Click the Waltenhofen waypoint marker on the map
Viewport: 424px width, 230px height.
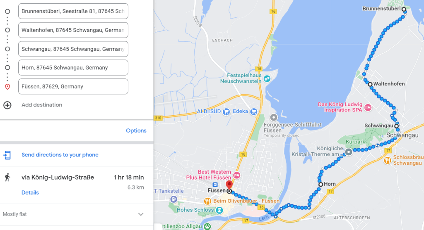[x=370, y=84]
